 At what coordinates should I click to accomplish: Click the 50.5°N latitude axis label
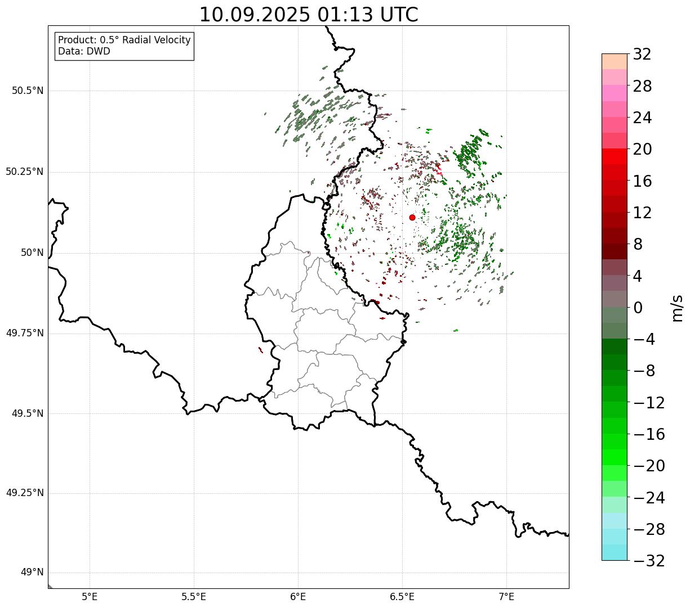click(x=27, y=91)
